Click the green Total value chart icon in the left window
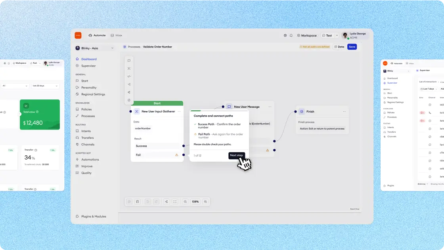The width and height of the screenshot is (444, 250). click(26, 106)
